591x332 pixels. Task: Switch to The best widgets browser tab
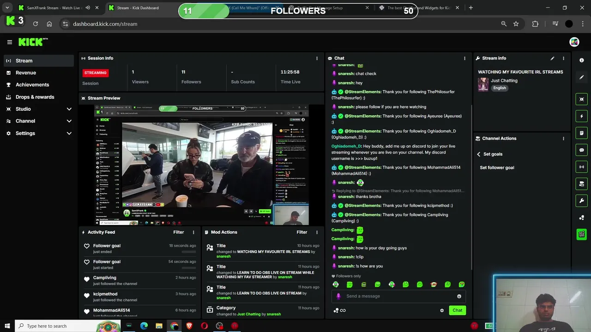click(418, 8)
